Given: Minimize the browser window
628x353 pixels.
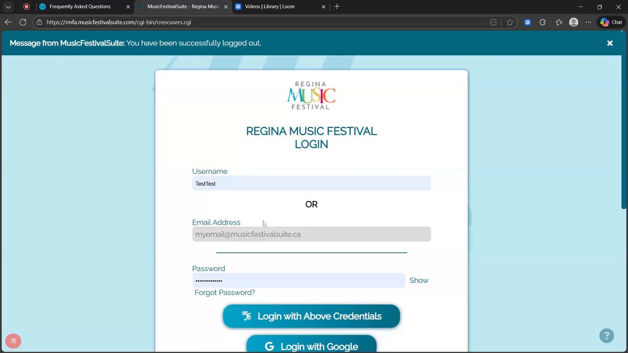Looking at the screenshot, I should click(x=580, y=7).
